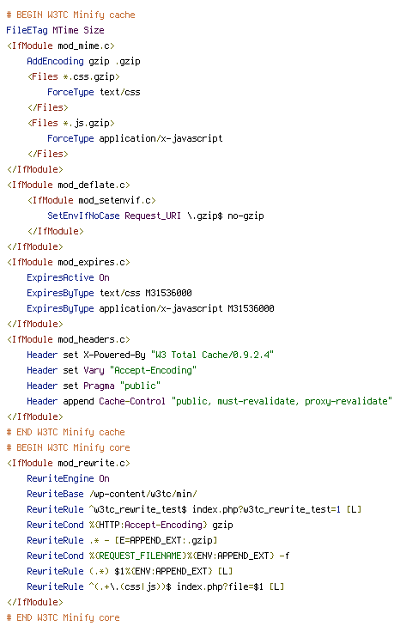Click the "# END W3TC Minify core" comment
The height and width of the screenshot is (632, 400).
[x=64, y=618]
